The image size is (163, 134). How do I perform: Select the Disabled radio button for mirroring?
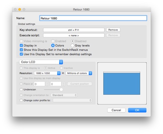pyautogui.click(x=72, y=41)
